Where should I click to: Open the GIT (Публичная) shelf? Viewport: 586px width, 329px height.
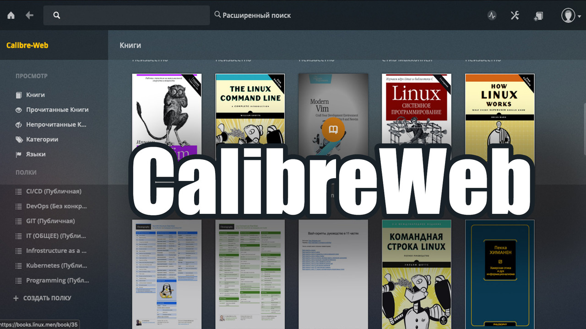click(41, 221)
